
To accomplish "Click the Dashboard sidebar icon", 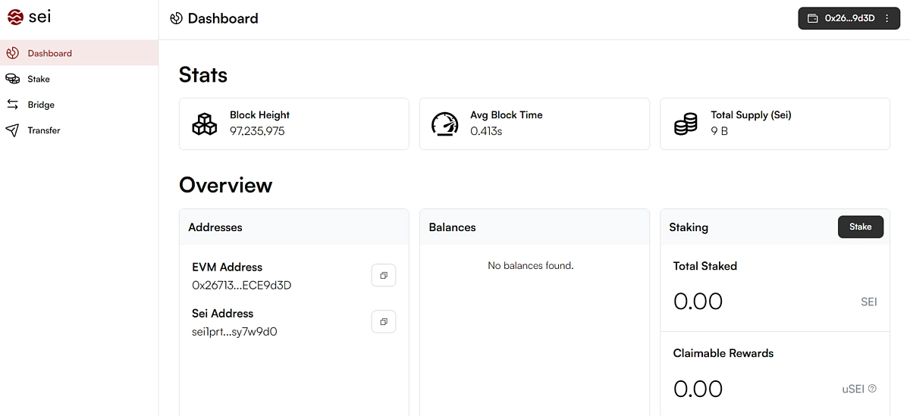I will 12,53.
